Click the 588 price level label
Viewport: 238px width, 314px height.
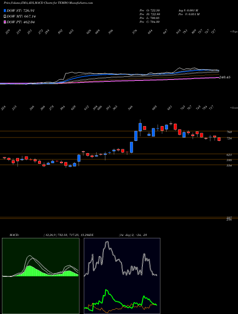pyautogui.click(x=229, y=160)
